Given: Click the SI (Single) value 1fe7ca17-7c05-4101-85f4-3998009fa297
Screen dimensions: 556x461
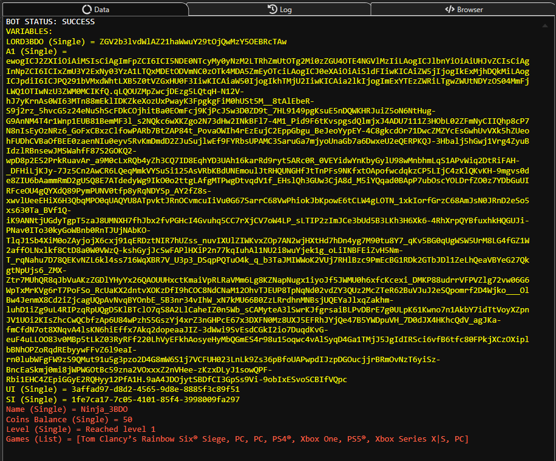Looking at the screenshot, I should 155,400.
